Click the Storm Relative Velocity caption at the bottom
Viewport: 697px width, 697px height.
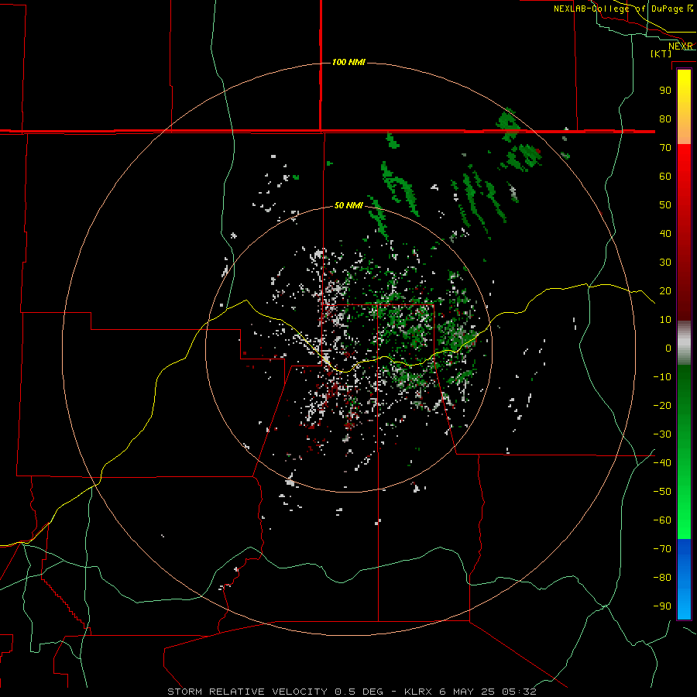coord(352,692)
